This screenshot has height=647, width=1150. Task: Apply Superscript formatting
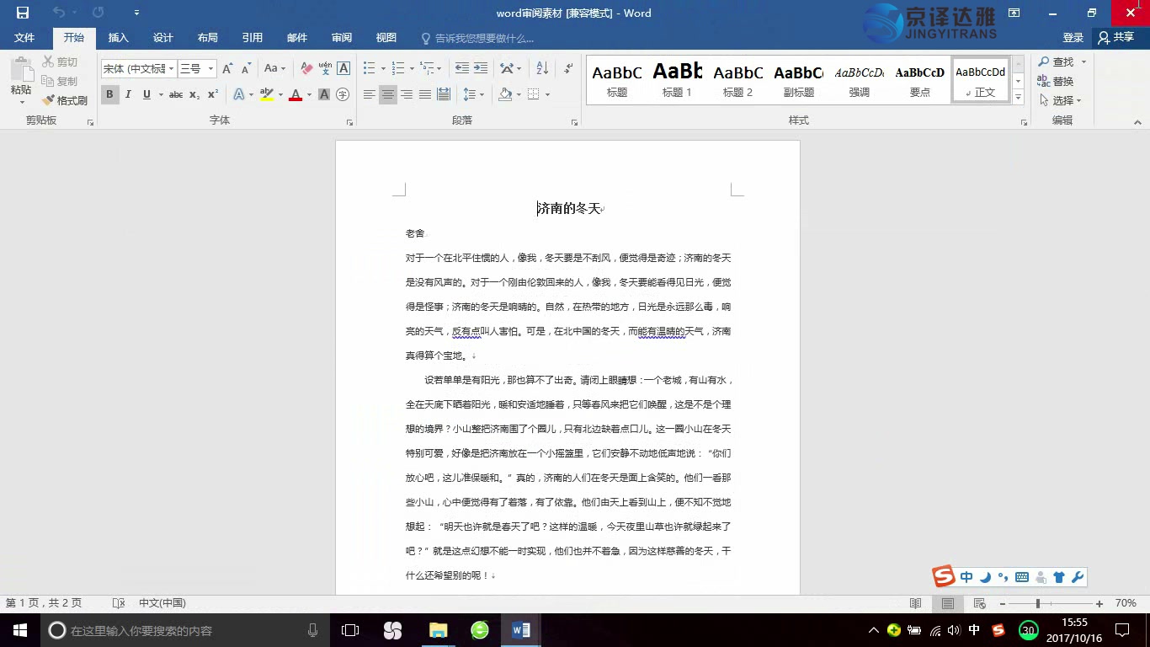coord(213,94)
